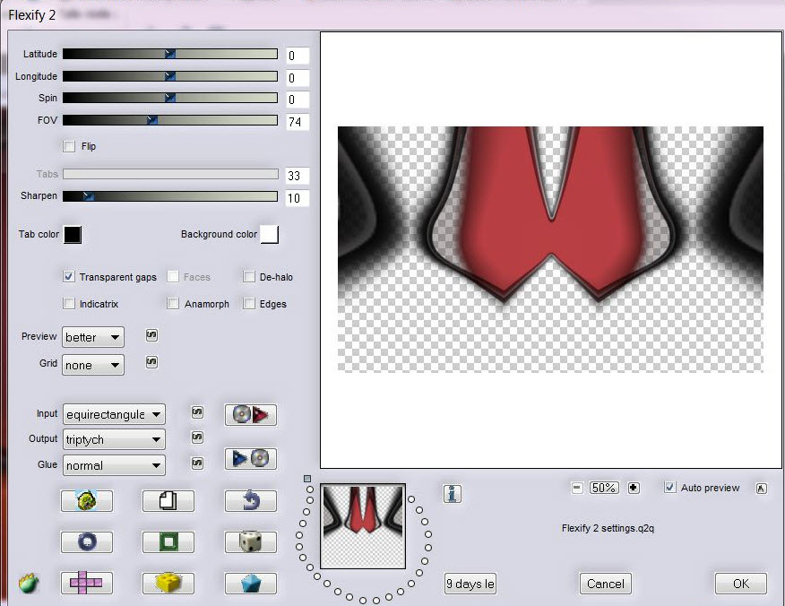Click the green square icon button
The image size is (785, 606).
tap(168, 541)
